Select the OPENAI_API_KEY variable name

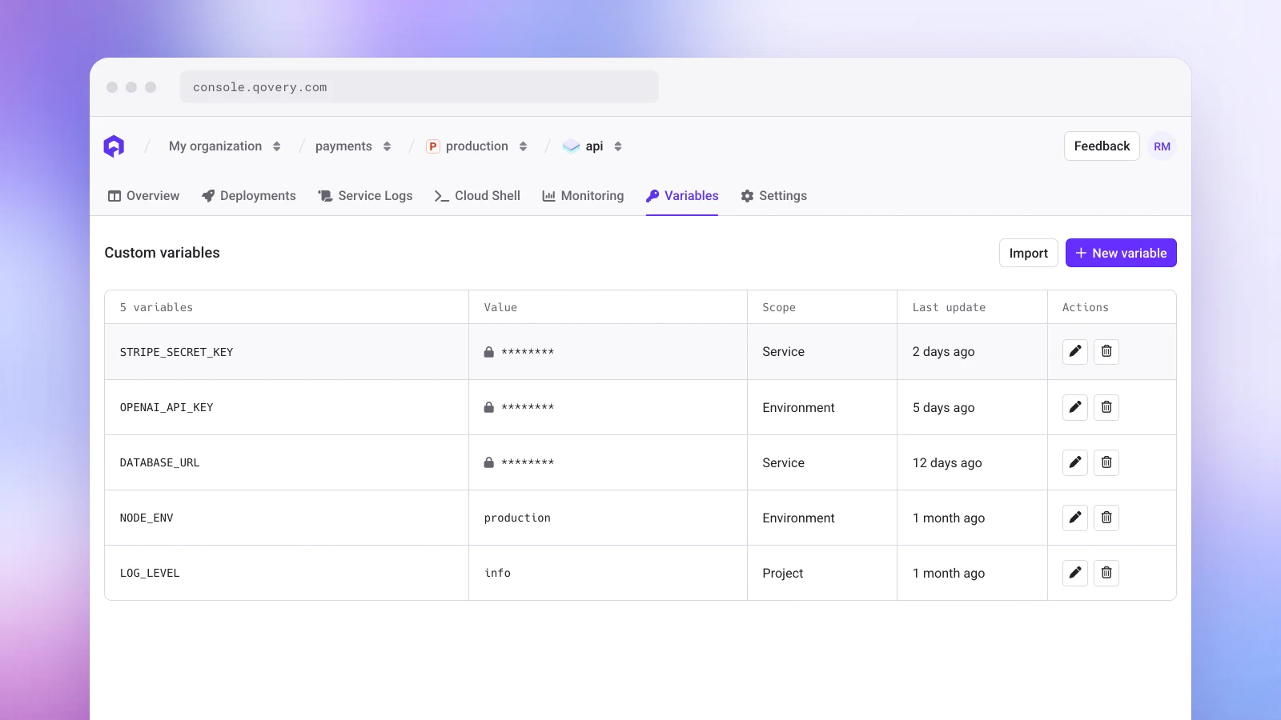point(167,407)
